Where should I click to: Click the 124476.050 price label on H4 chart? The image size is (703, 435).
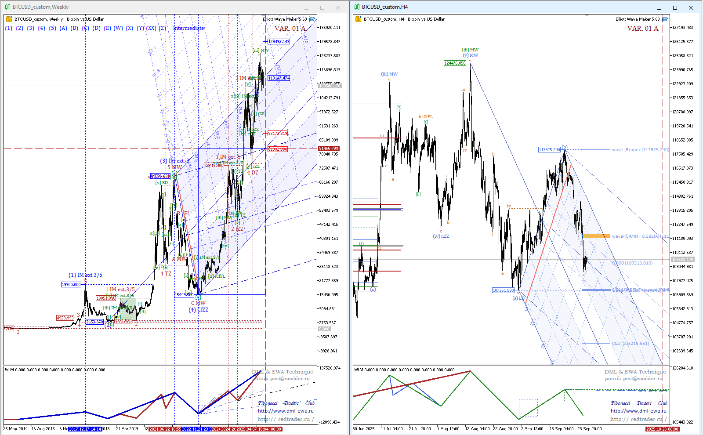(x=455, y=63)
